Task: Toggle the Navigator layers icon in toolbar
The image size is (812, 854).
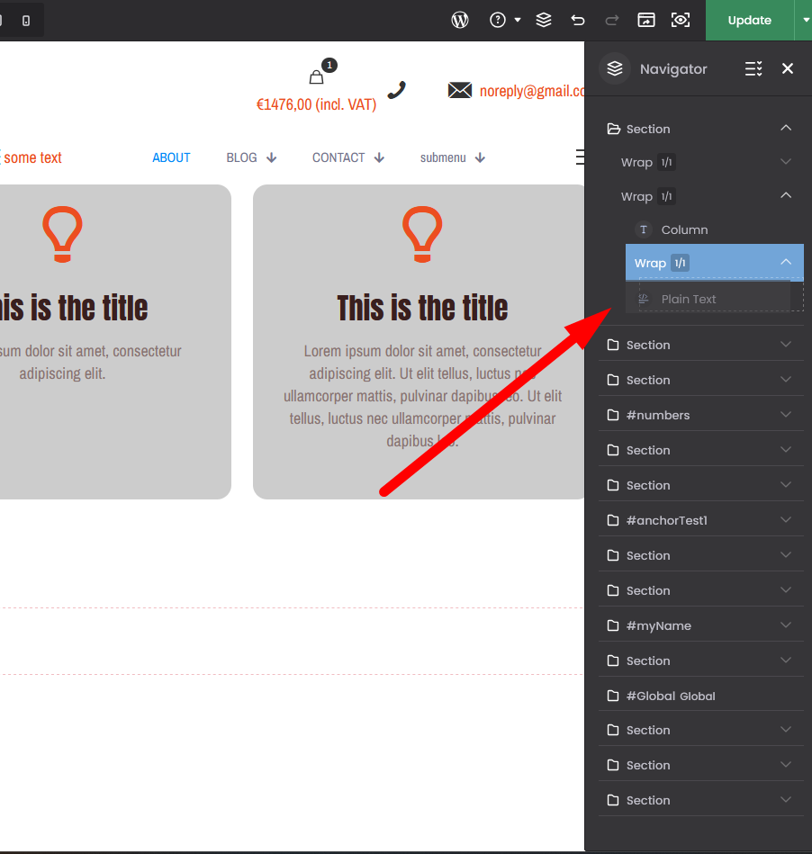Action: (544, 20)
